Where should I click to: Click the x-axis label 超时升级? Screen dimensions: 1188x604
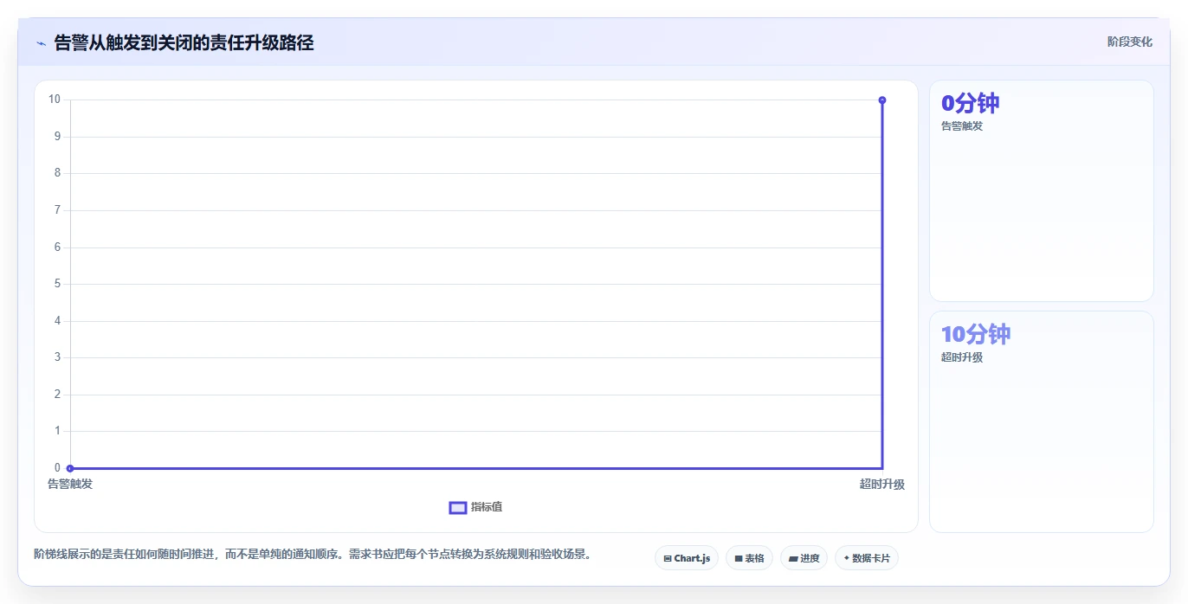coord(882,484)
